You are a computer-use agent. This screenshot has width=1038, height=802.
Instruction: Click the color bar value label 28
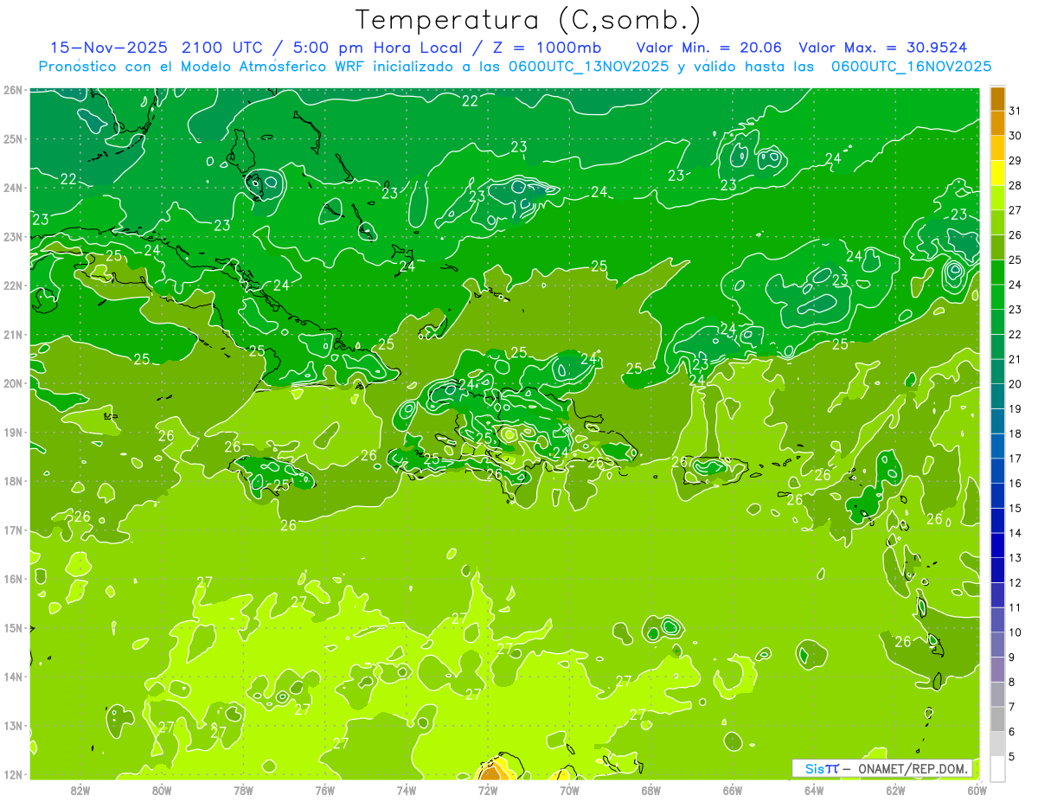[1016, 185]
